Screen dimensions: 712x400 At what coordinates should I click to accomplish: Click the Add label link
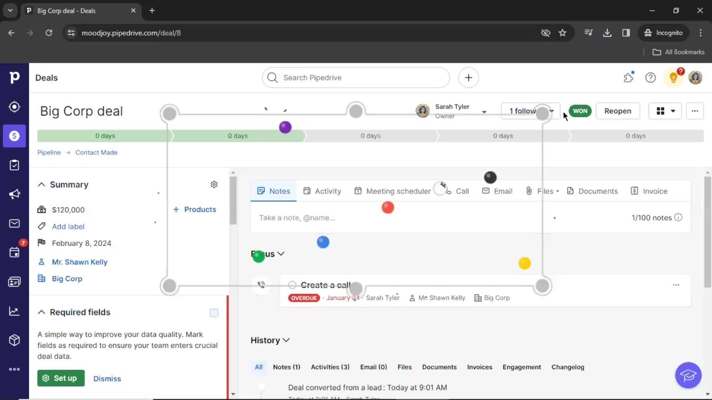(x=68, y=226)
